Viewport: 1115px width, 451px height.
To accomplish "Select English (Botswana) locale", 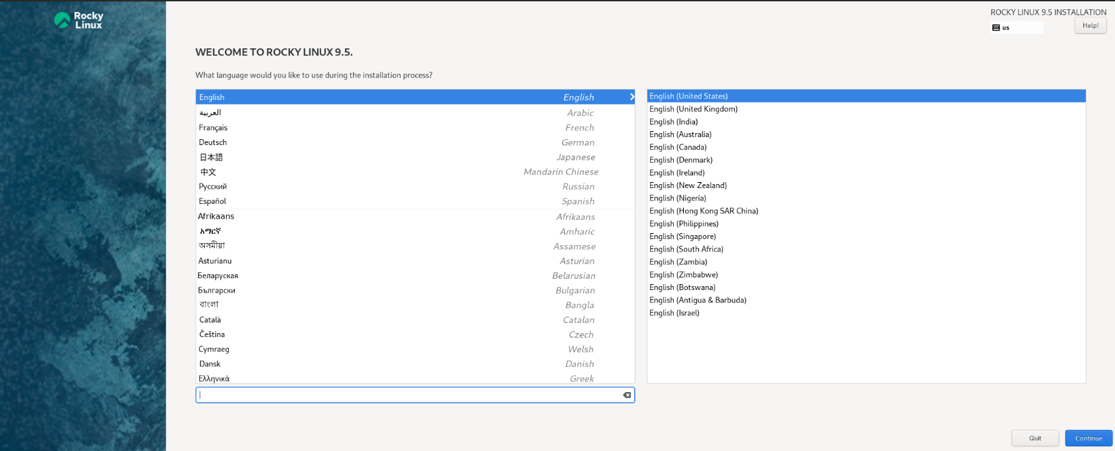I will point(866,287).
